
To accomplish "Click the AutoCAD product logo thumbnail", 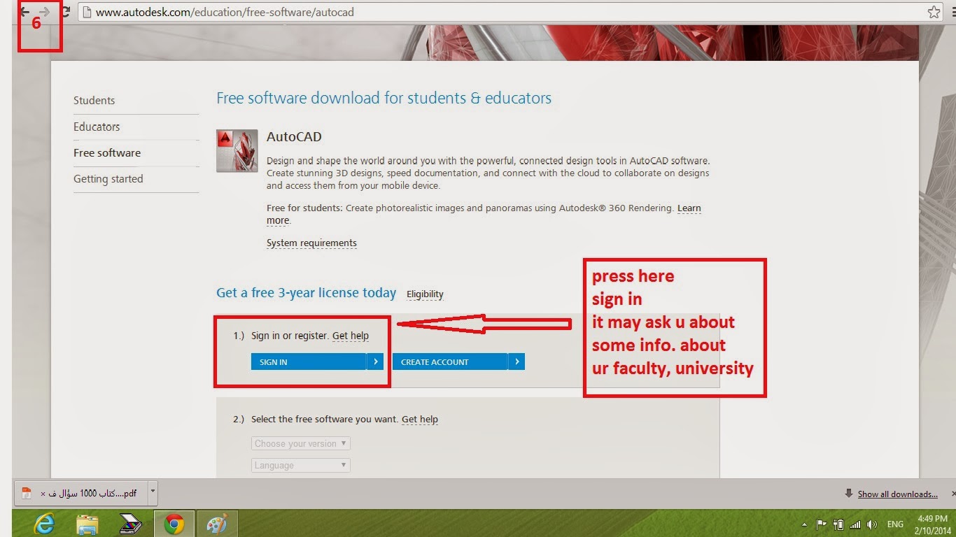I will pyautogui.click(x=237, y=150).
